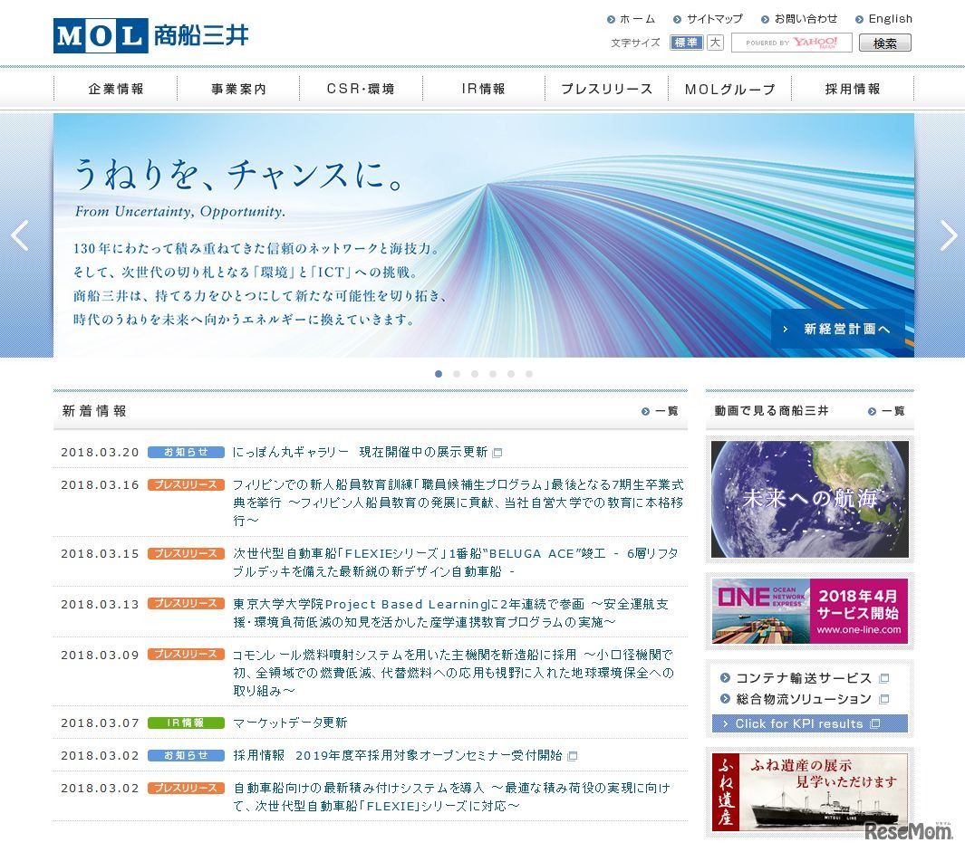Click the Yahoo search input field
Image resolution: width=965 pixels, height=852 pixels.
click(791, 43)
